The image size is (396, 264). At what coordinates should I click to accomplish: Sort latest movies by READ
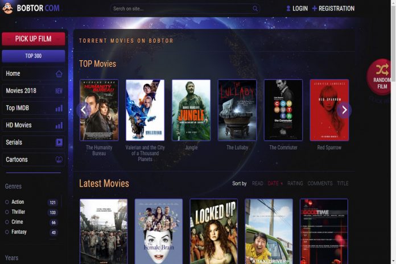pyautogui.click(x=257, y=183)
